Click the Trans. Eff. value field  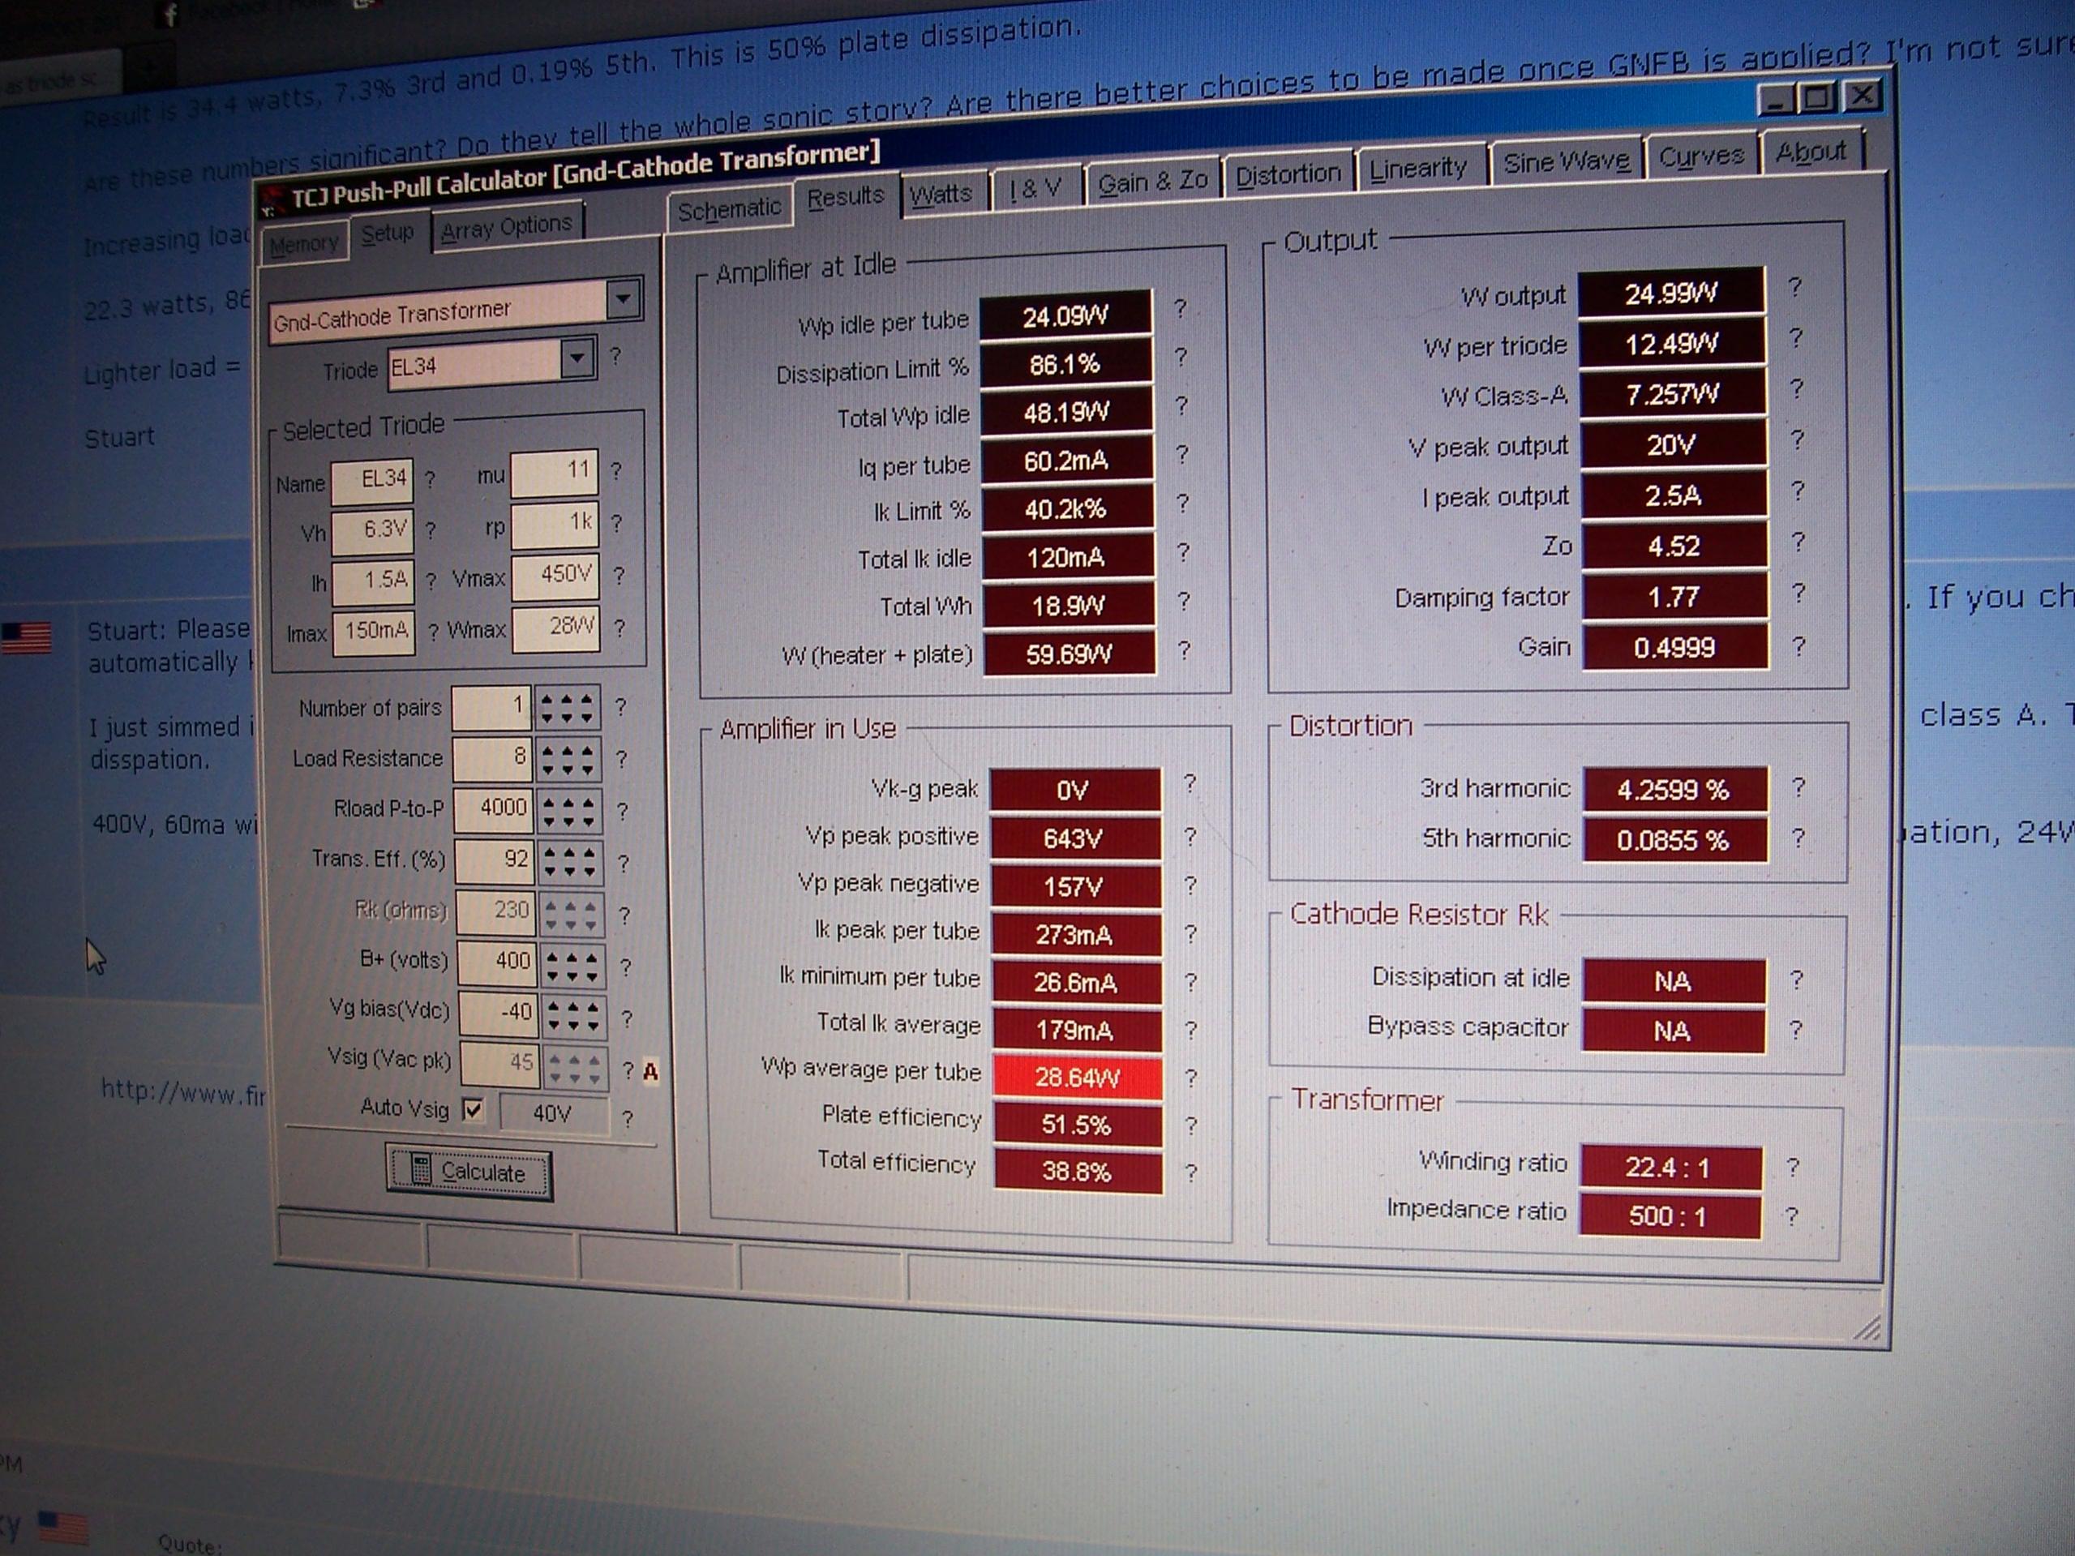click(x=495, y=861)
